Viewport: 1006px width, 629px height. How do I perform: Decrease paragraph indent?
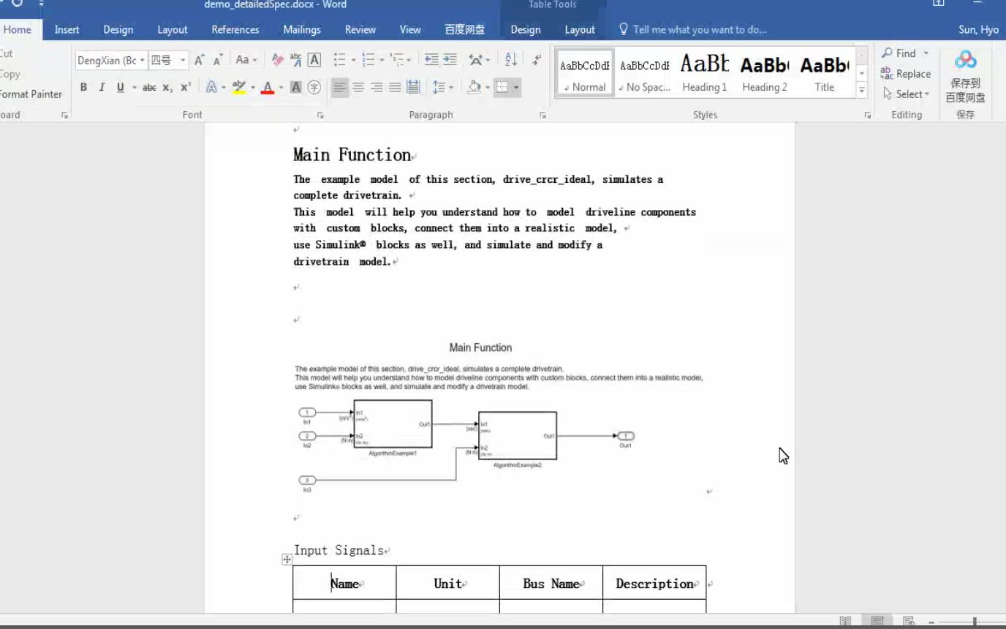click(431, 60)
